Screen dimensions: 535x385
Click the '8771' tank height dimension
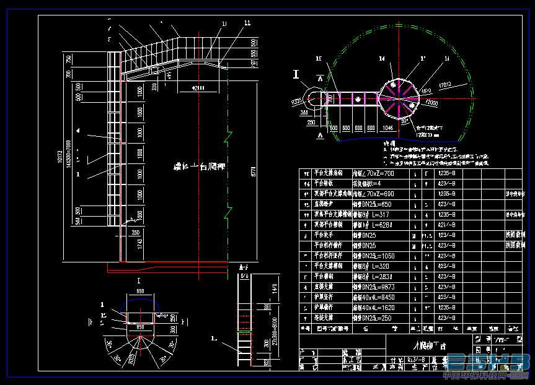253,171
